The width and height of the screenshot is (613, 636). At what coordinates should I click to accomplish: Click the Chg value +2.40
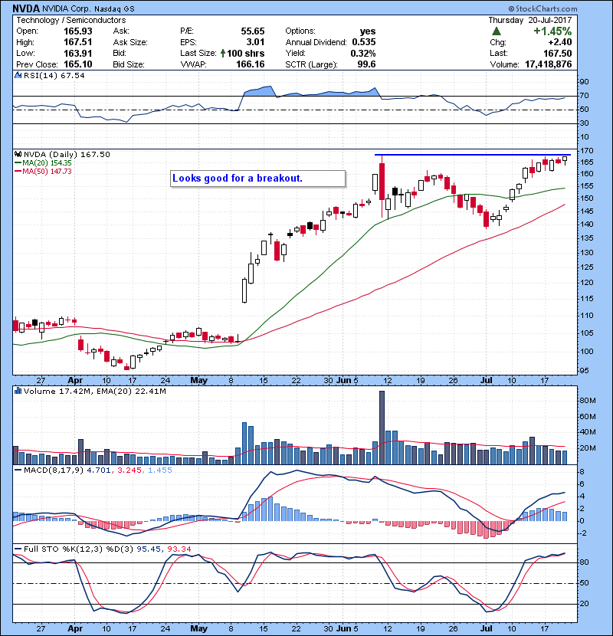coord(559,42)
